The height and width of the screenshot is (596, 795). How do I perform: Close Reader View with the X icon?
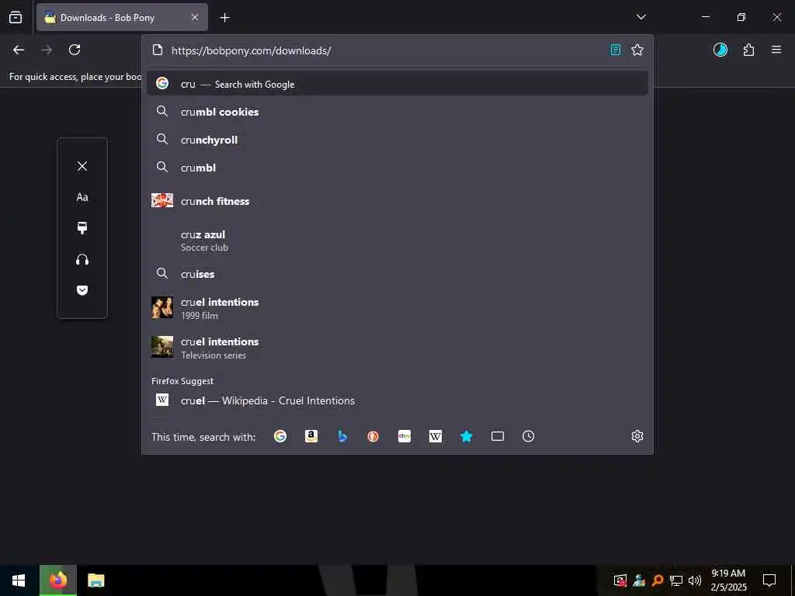(82, 166)
